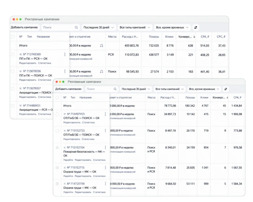Open three-dot menu for campaign 715152715
Screen dimensions: 253x202
tap(106, 167)
